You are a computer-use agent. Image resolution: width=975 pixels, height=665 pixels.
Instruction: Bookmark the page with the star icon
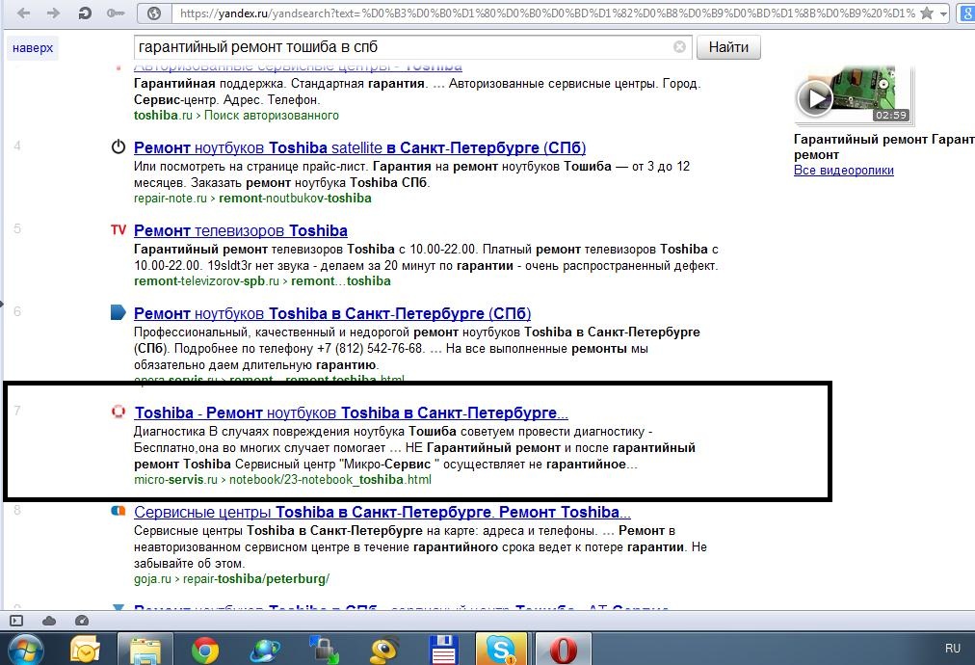(927, 13)
